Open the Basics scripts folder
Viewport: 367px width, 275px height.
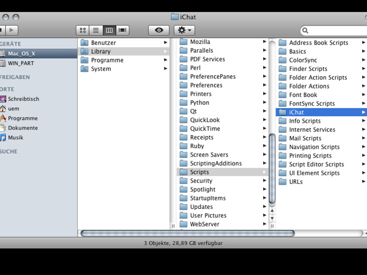tap(321, 51)
